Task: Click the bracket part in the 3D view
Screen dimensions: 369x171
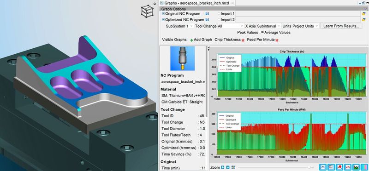Action: coord(83,77)
